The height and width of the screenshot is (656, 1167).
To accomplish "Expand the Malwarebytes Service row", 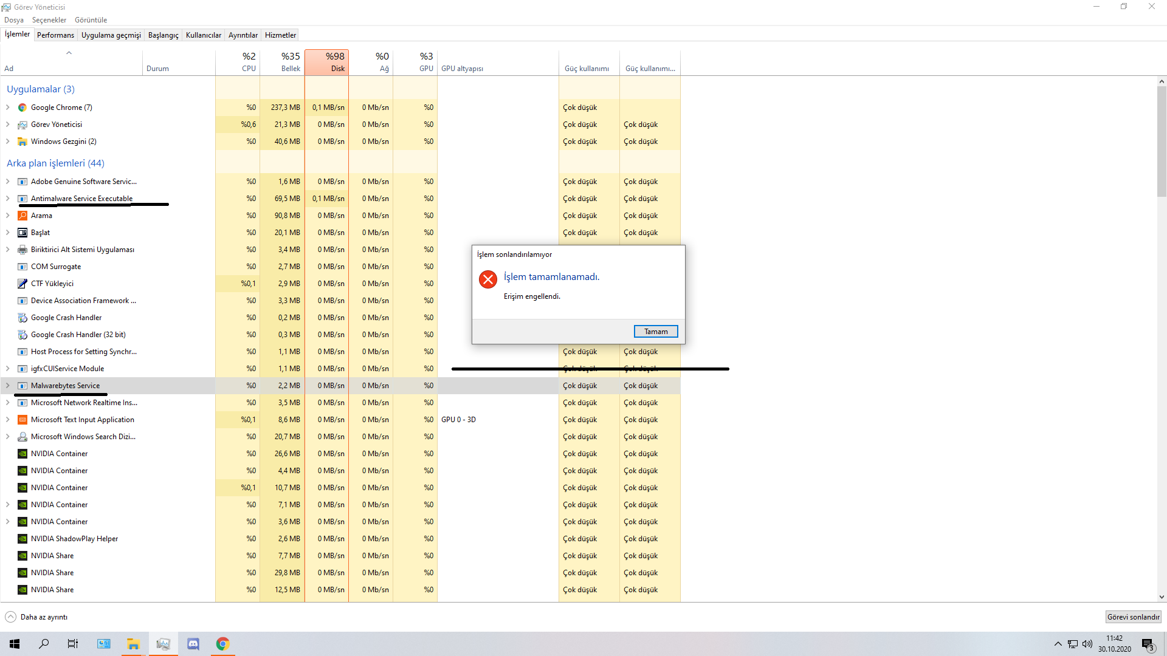I will pos(8,386).
